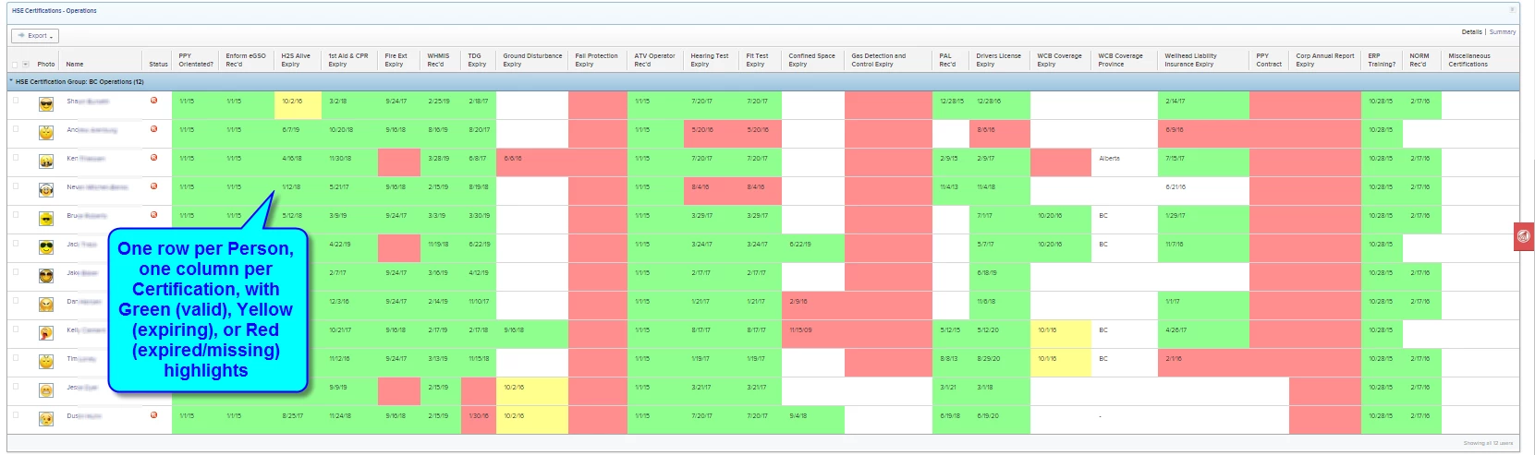1535x455 pixels.
Task: Open the red side tab icon on right edge
Action: (1524, 236)
